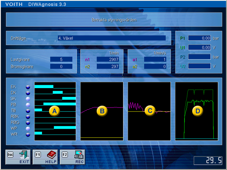The height and width of the screenshot is (170, 227).
Task: Click the speed graph with magenta n1 curve
Action: pyautogui.click(x=102, y=111)
